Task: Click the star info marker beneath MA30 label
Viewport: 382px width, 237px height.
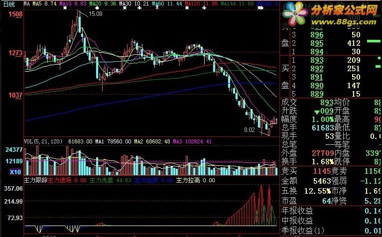Action: click(x=125, y=8)
